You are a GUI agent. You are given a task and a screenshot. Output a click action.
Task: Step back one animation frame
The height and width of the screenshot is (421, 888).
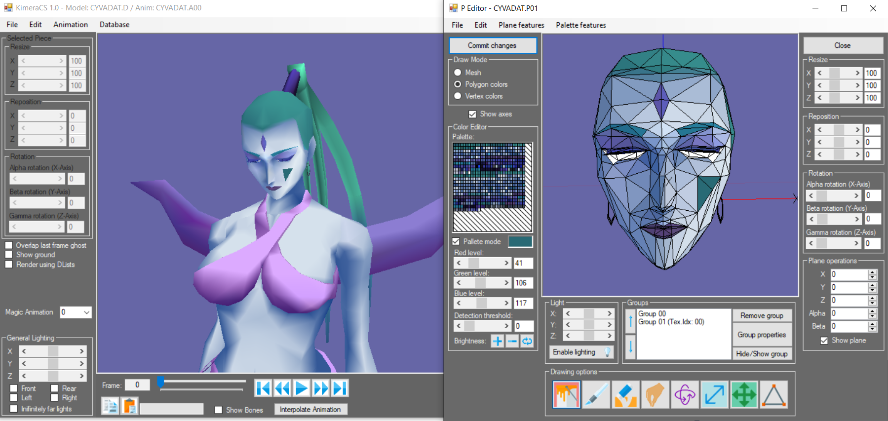[282, 388]
